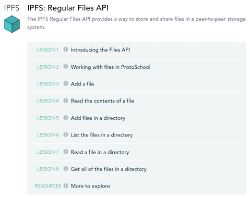Open 'Get all of the files in a directory'

[x=109, y=169]
